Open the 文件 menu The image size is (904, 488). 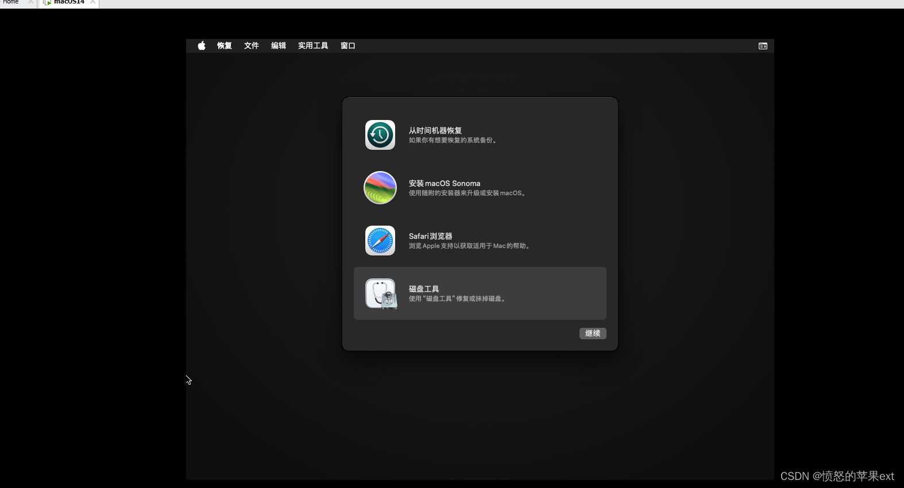click(252, 46)
